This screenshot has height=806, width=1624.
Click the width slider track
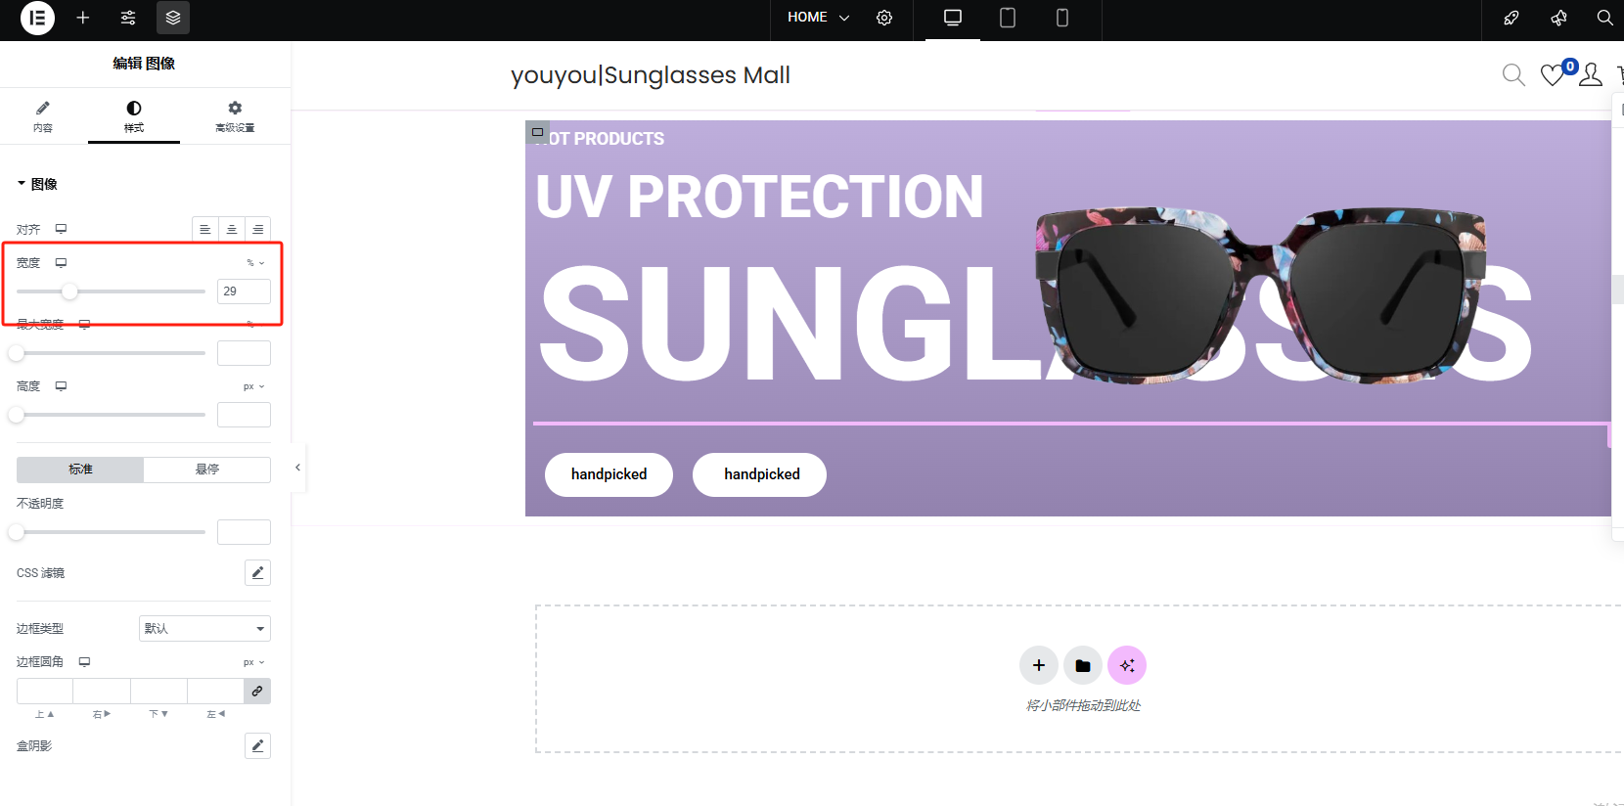point(111,291)
